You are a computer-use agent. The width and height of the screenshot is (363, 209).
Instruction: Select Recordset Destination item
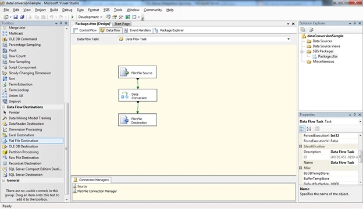(x=25, y=163)
